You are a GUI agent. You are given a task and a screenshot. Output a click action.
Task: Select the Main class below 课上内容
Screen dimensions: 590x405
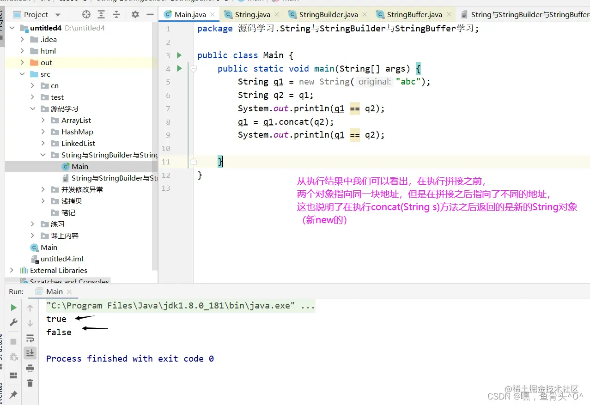coord(44,248)
